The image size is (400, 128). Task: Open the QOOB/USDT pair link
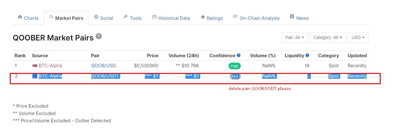pos(105,76)
